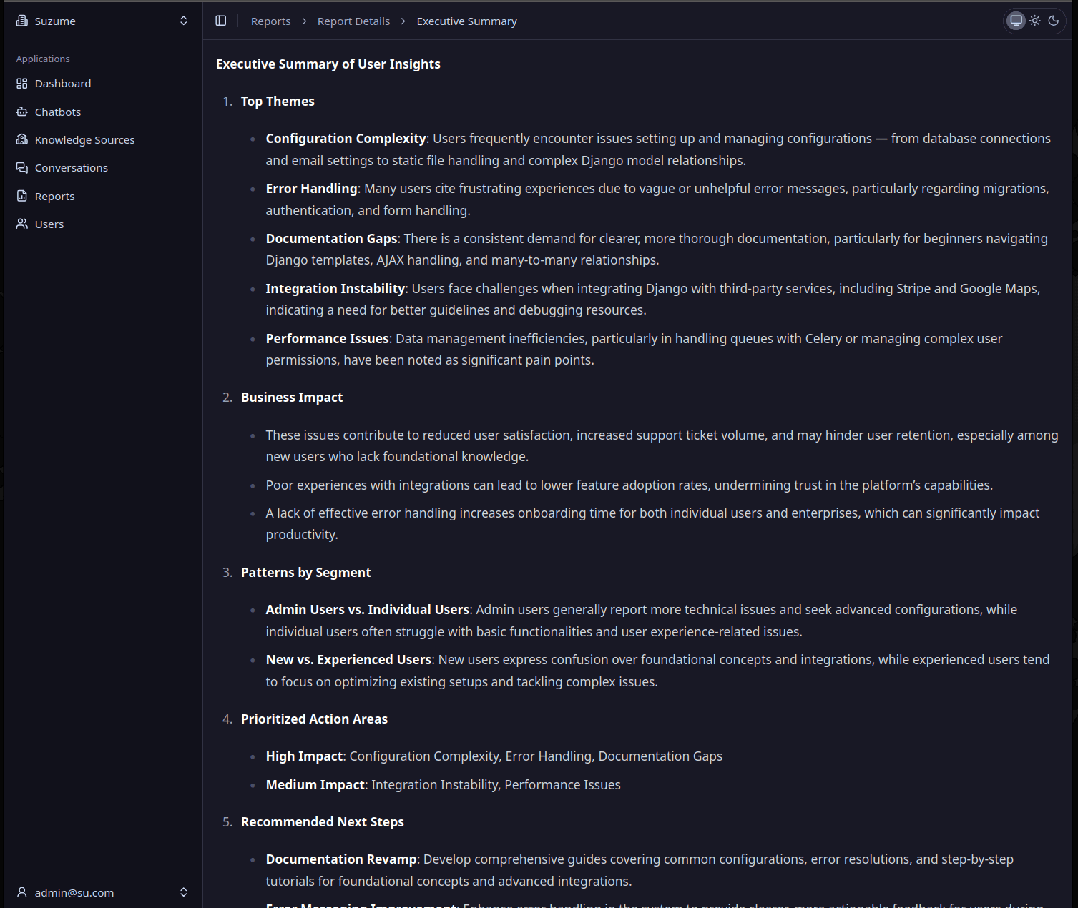This screenshot has width=1078, height=908.
Task: Click the Executive Summary of User Insights heading
Action: [328, 64]
